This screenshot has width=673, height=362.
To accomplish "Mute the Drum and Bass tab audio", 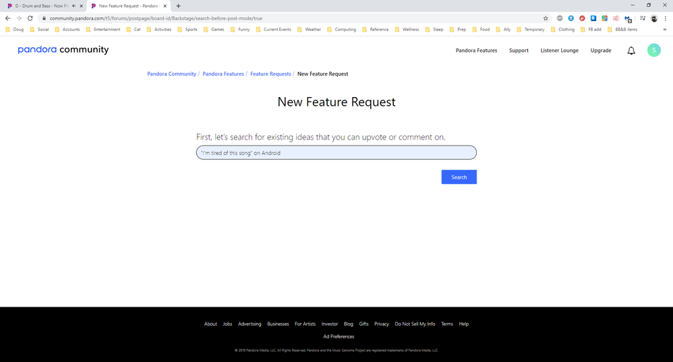I will tap(73, 6).
